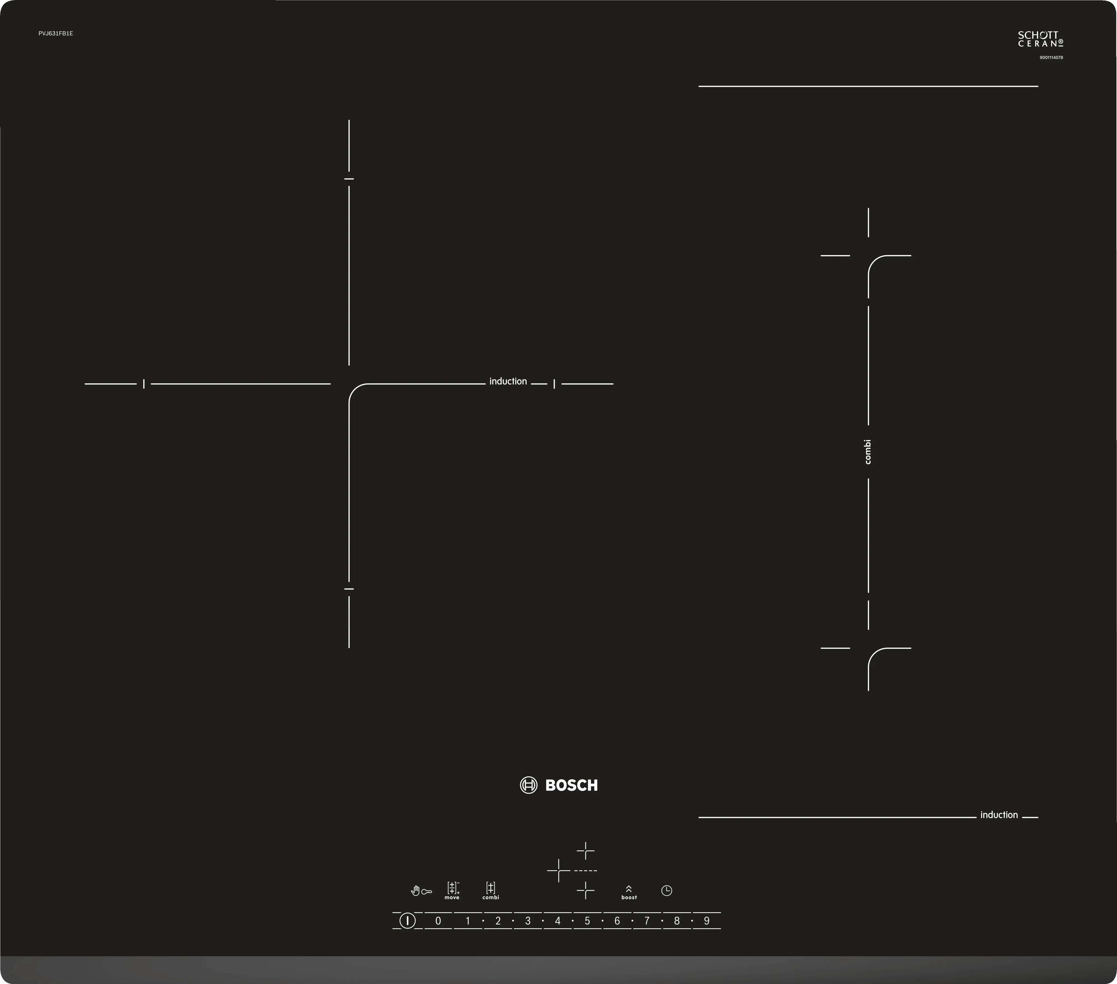Image resolution: width=1117 pixels, height=984 pixels.
Task: Select the left cooking zone indicator
Action: (x=559, y=870)
